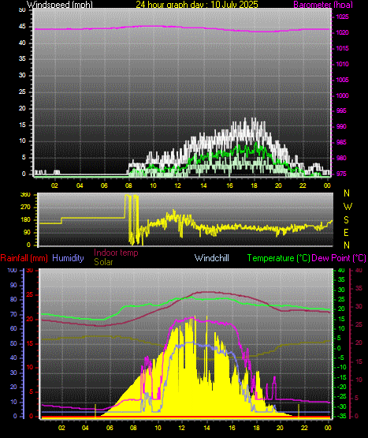The image size is (368, 438).
Task: Click humidity scale value 100
Action: 13,271
